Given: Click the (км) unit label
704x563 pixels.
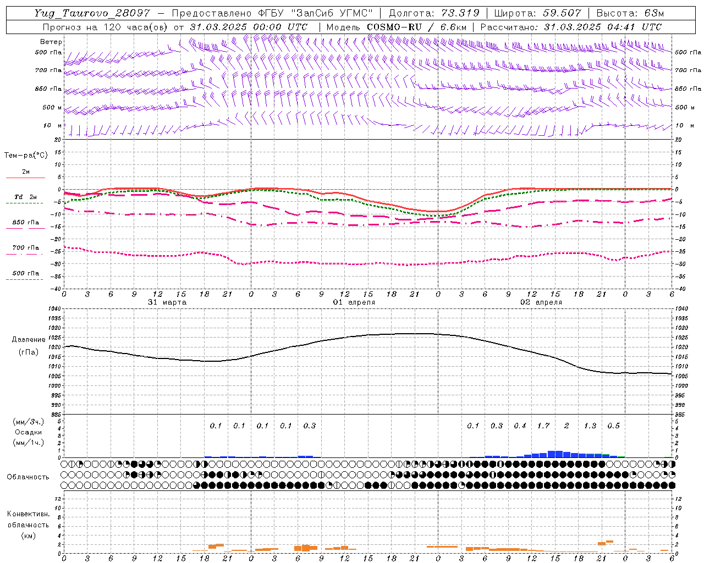Looking at the screenshot, I should coord(29,536).
